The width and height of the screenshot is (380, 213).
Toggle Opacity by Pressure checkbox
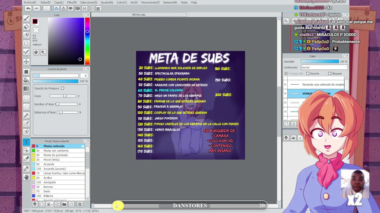coord(62,88)
